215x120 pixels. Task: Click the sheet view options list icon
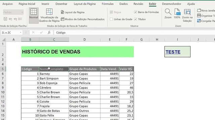tap(20, 19)
